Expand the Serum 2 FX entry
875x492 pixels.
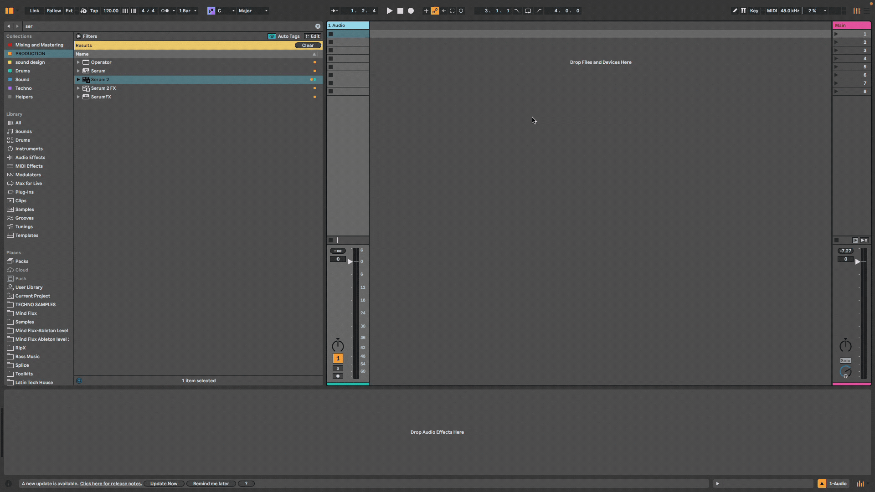coord(78,88)
